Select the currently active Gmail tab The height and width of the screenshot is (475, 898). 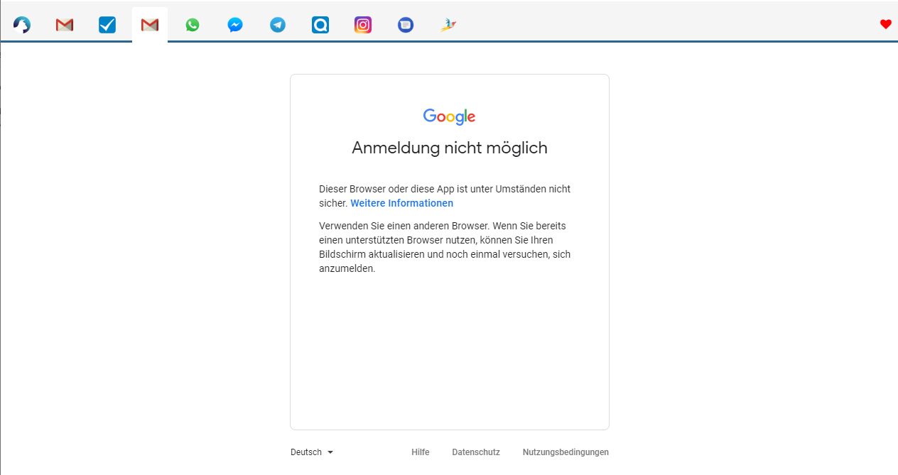point(150,25)
